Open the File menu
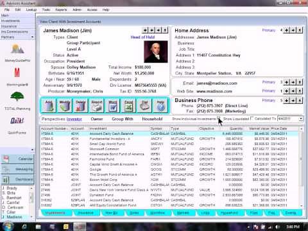This screenshot has height=231, width=308. pyautogui.click(x=7, y=10)
